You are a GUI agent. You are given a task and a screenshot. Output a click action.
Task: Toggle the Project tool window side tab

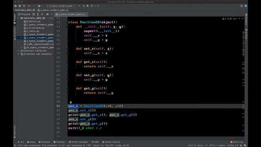(x=15, y=18)
